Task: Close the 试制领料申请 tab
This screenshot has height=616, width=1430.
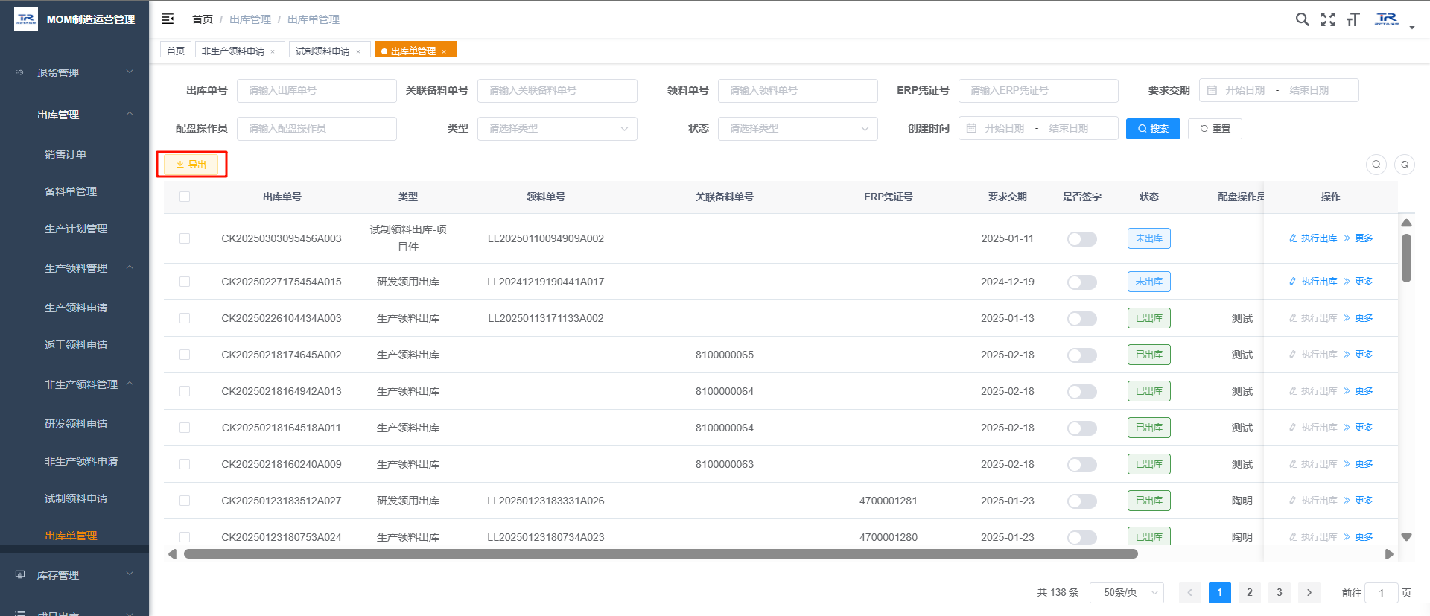Action: point(358,51)
